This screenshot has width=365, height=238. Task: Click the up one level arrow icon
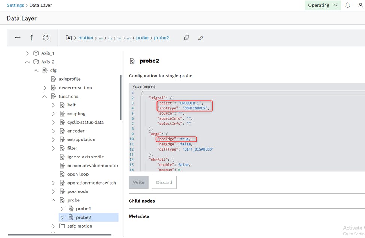pyautogui.click(x=32, y=38)
